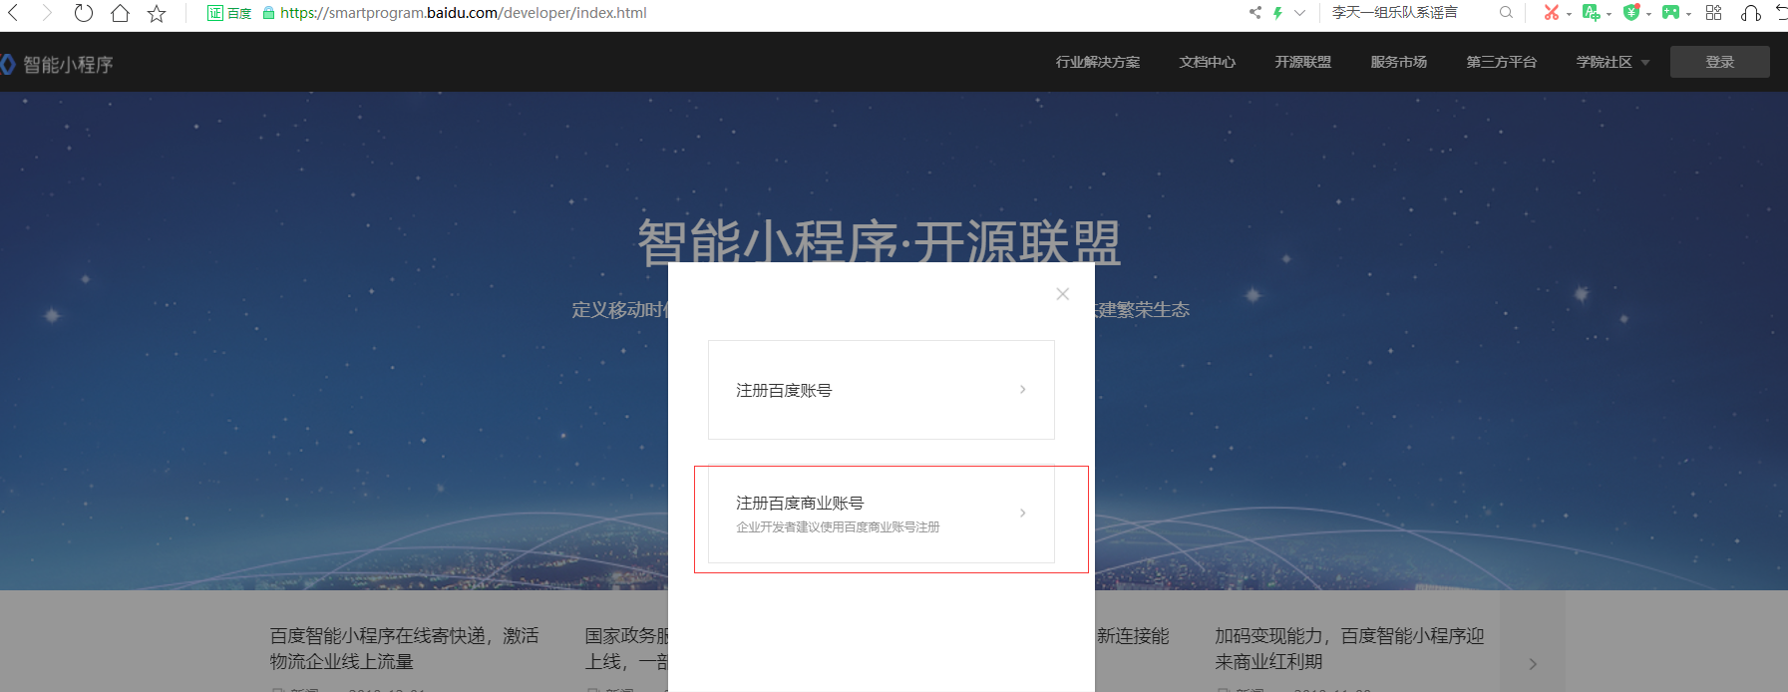Click the headphones icon in the toolbar
This screenshot has width=1788, height=692.
tap(1750, 13)
